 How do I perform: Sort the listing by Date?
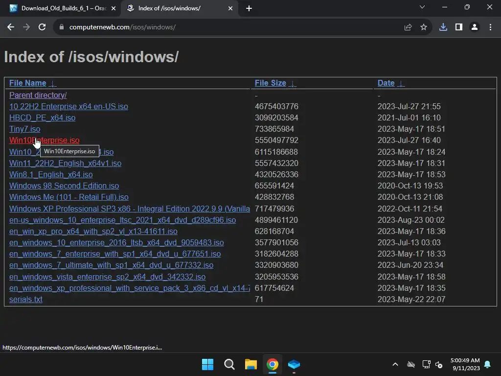pyautogui.click(x=386, y=83)
